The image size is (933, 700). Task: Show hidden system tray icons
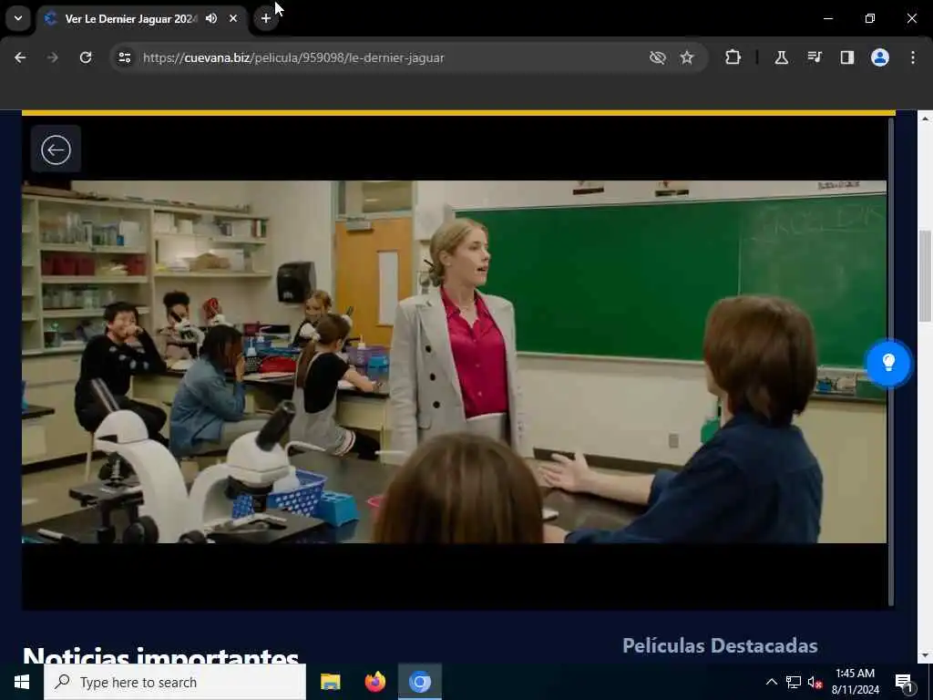771,682
